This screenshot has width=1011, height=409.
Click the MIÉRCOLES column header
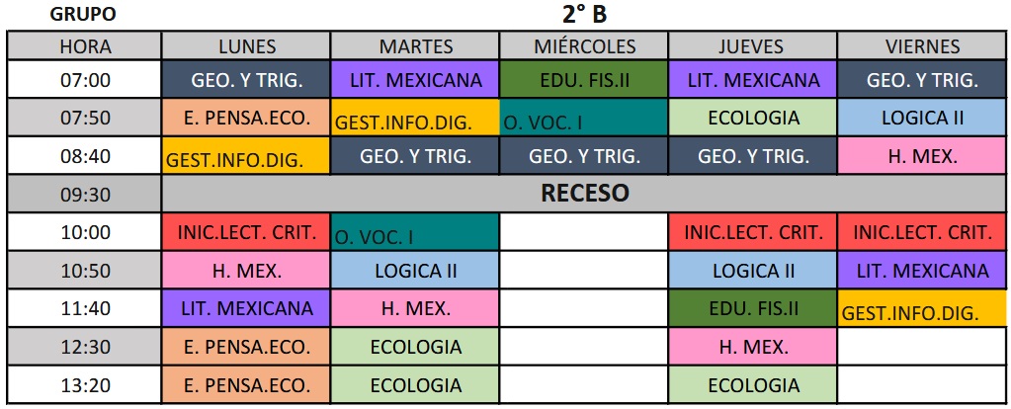tap(584, 46)
